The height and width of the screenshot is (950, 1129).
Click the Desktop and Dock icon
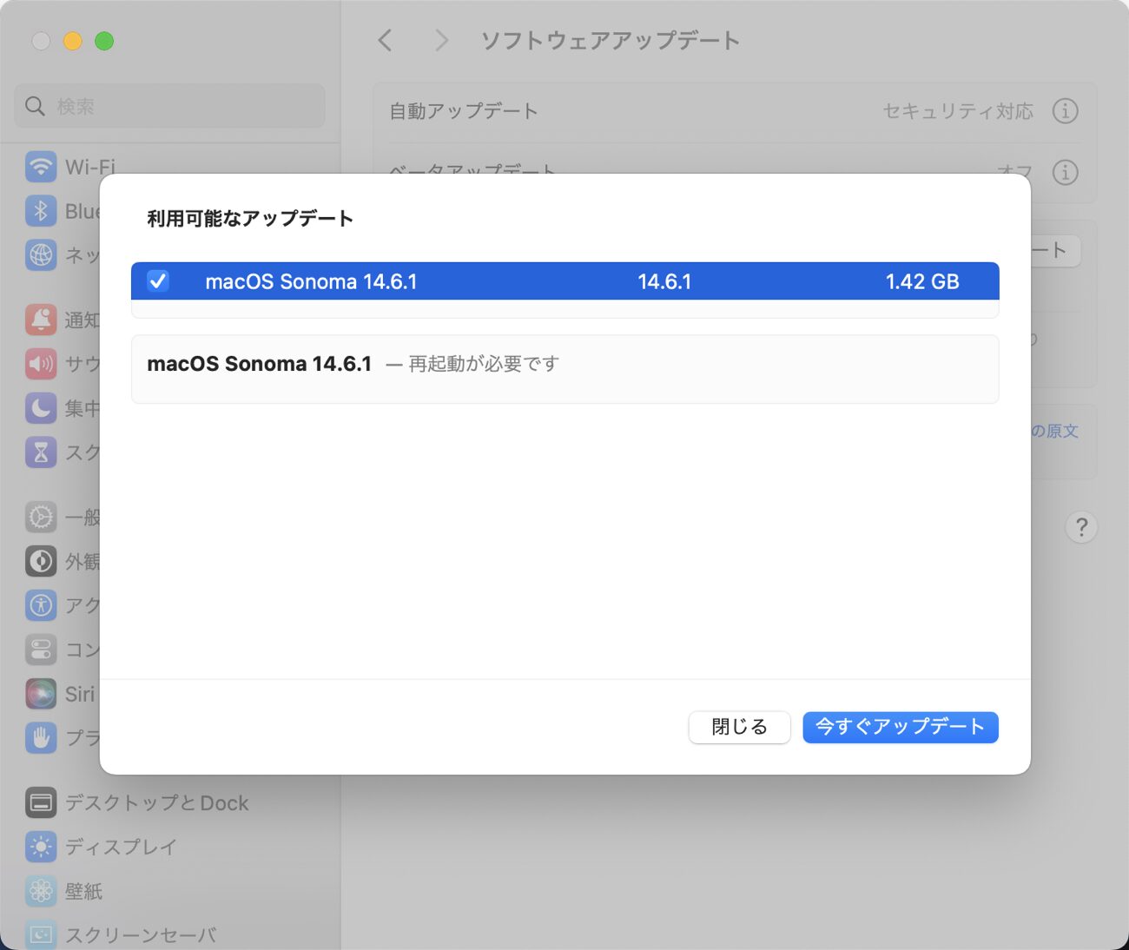[41, 803]
